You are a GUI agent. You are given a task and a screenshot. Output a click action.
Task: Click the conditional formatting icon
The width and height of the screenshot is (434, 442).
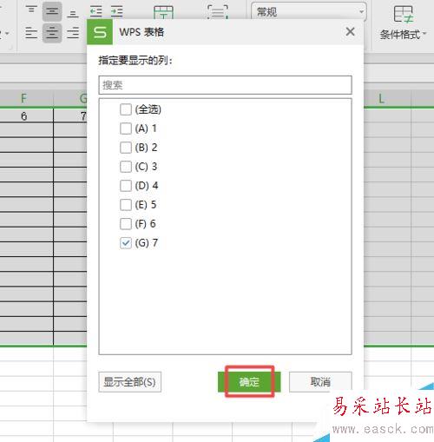tap(404, 15)
